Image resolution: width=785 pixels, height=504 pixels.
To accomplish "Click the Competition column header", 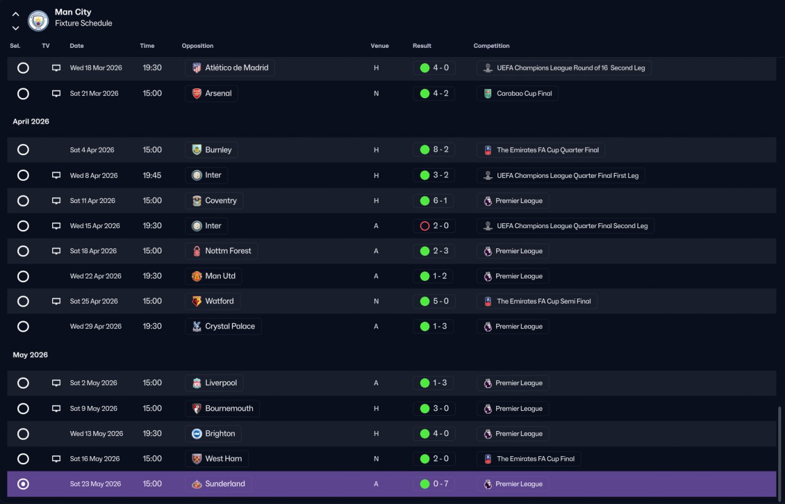I will pyautogui.click(x=491, y=46).
